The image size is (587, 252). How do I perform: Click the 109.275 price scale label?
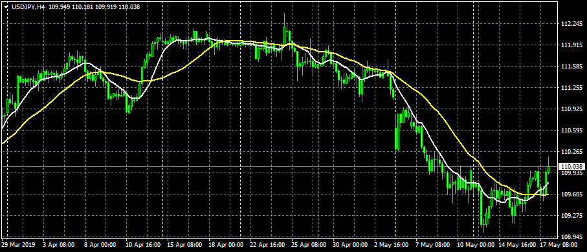[x=571, y=216]
